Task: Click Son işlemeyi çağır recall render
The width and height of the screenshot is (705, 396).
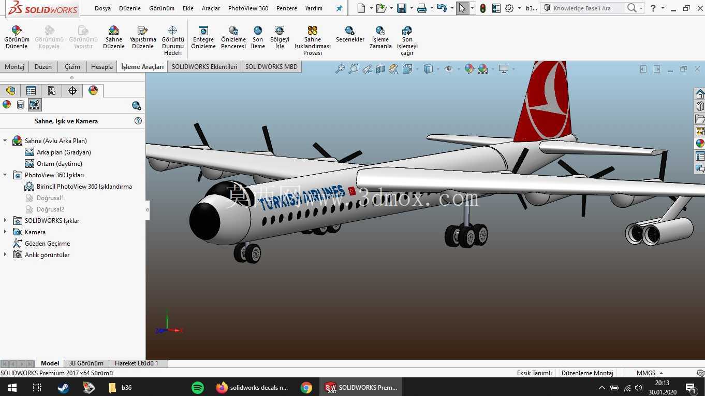Action: [x=407, y=41]
